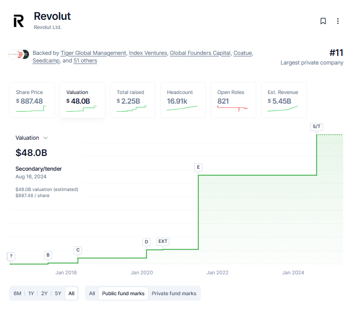Click the investor logos avatar group
This screenshot has width=358, height=315.
(19, 54)
